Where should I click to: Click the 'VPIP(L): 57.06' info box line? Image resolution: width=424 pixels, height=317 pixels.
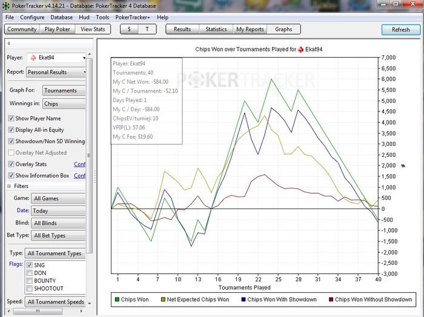pos(129,128)
